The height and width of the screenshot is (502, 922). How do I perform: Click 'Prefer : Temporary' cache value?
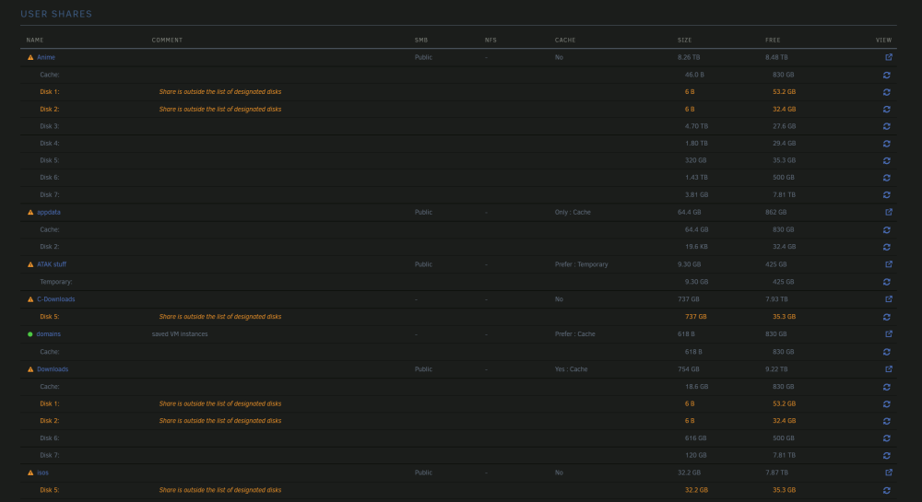[x=582, y=264]
